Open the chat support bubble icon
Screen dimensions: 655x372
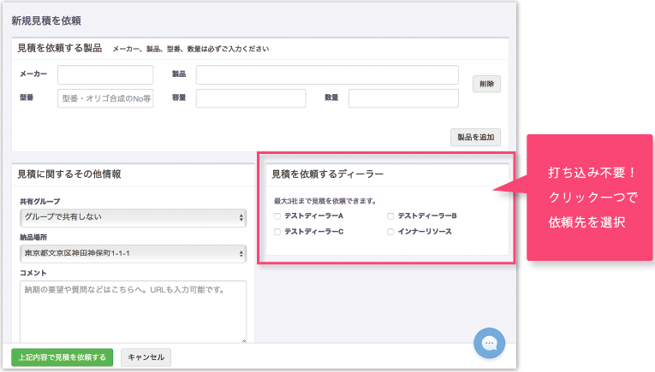pos(489,343)
